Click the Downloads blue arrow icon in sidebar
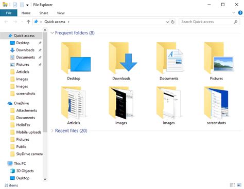The width and height of the screenshot is (244, 189). point(12,50)
